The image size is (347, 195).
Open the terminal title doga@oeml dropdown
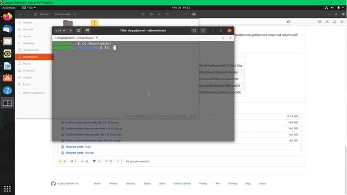coord(76,38)
